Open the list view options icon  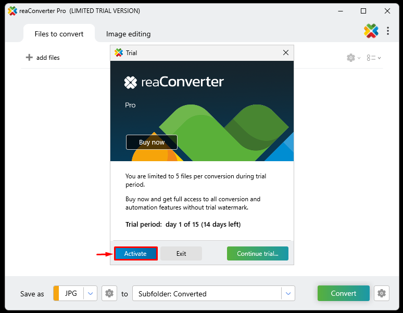372,58
